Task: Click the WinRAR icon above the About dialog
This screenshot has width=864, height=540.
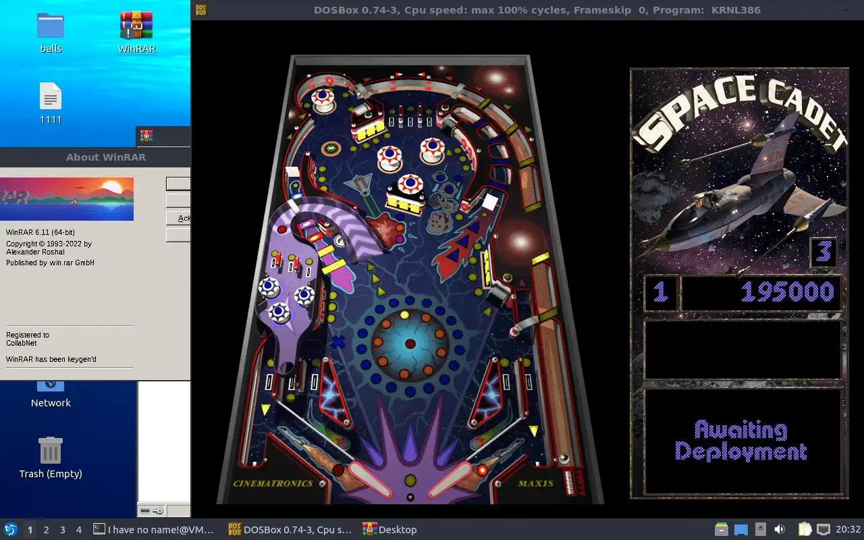Action: pos(146,136)
